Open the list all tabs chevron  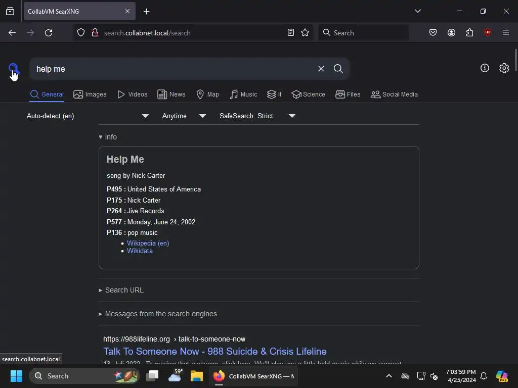tap(417, 11)
